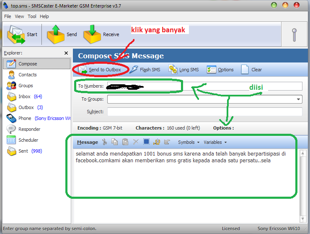310x234 pixels.
Task: Click Send to Outbox button
Action: [x=100, y=70]
